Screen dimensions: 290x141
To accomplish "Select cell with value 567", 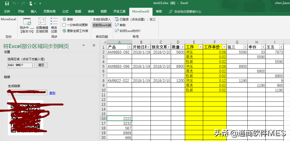I will coord(119,128).
